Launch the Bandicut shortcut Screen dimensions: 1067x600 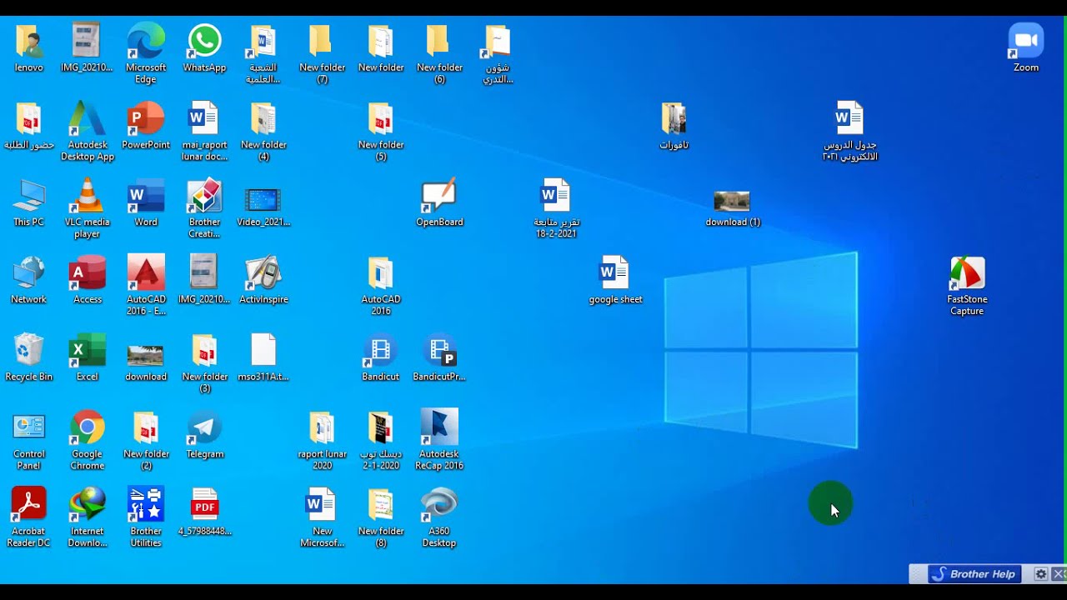tap(381, 357)
